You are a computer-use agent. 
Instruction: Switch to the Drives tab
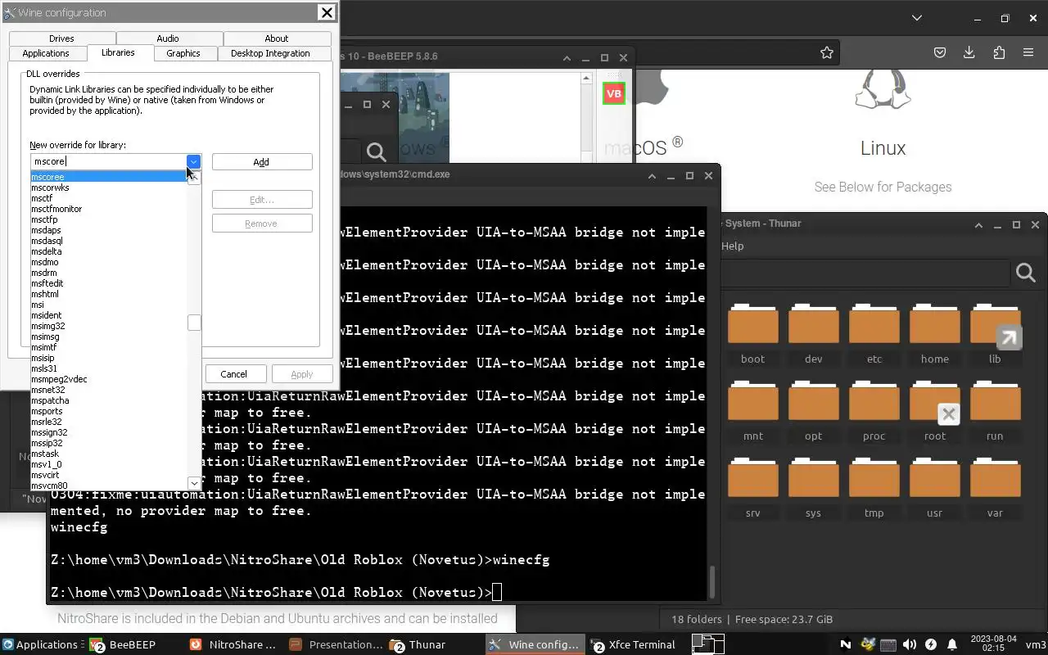[61, 38]
